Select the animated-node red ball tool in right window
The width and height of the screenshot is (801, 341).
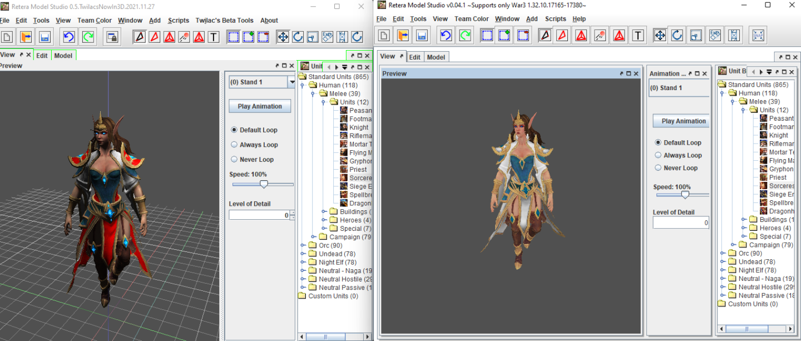pos(600,36)
